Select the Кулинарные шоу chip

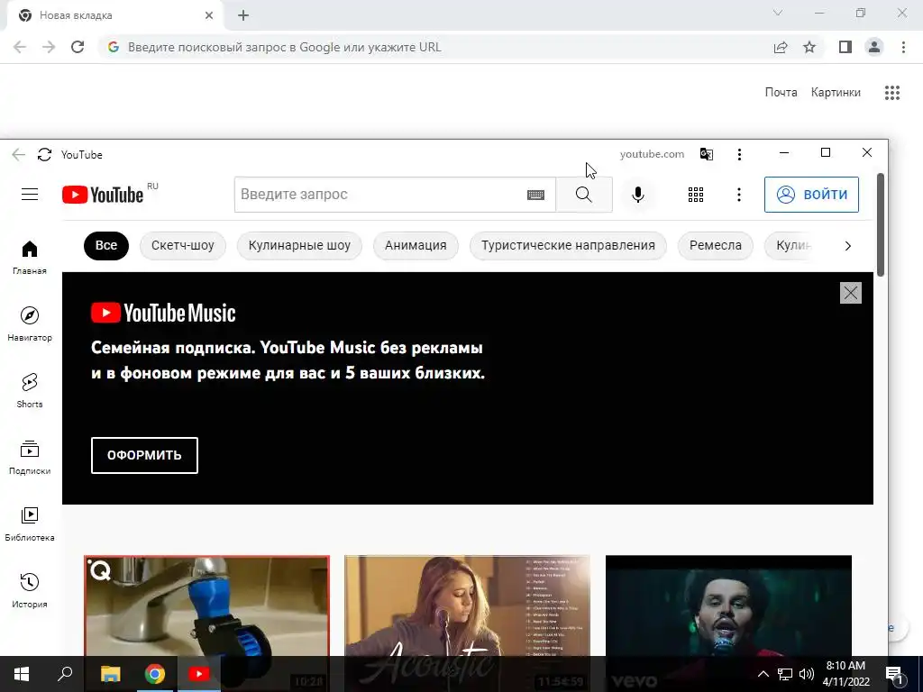coord(299,245)
